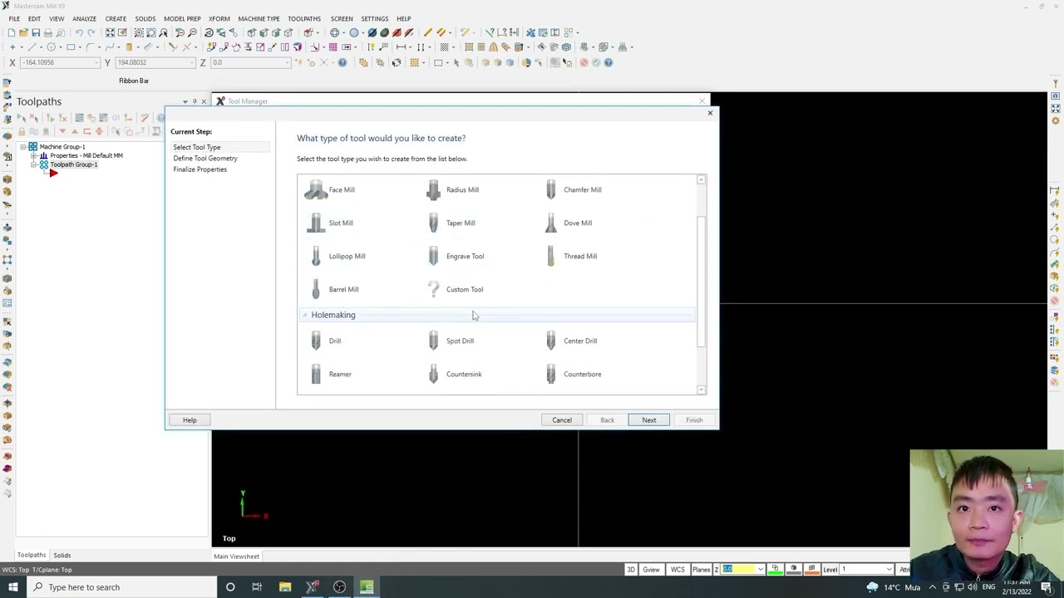Click the Help button in wizard
This screenshot has width=1064, height=598.
point(190,420)
